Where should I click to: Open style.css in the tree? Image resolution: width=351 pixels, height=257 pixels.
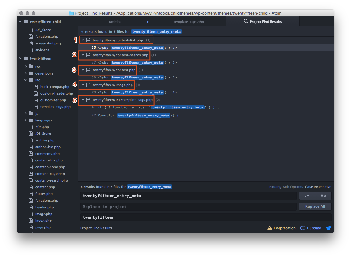pyautogui.click(x=42, y=50)
